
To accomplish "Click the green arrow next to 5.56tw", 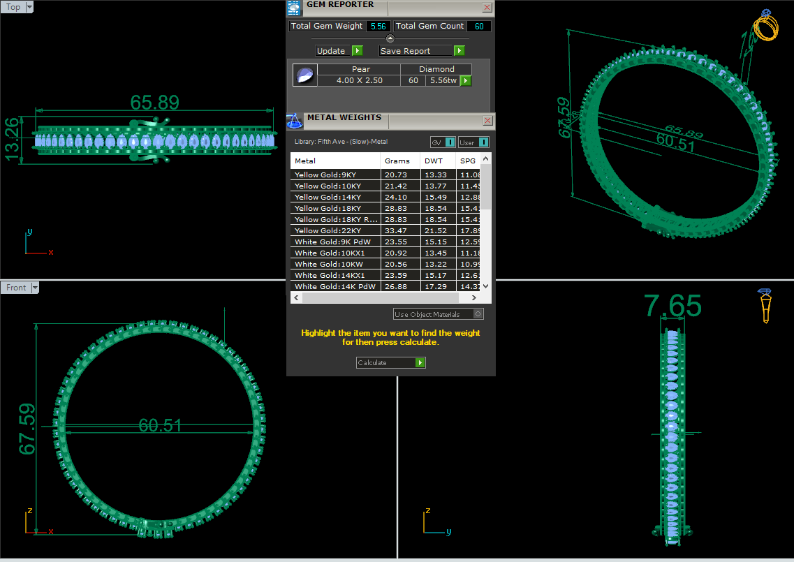I will 466,80.
